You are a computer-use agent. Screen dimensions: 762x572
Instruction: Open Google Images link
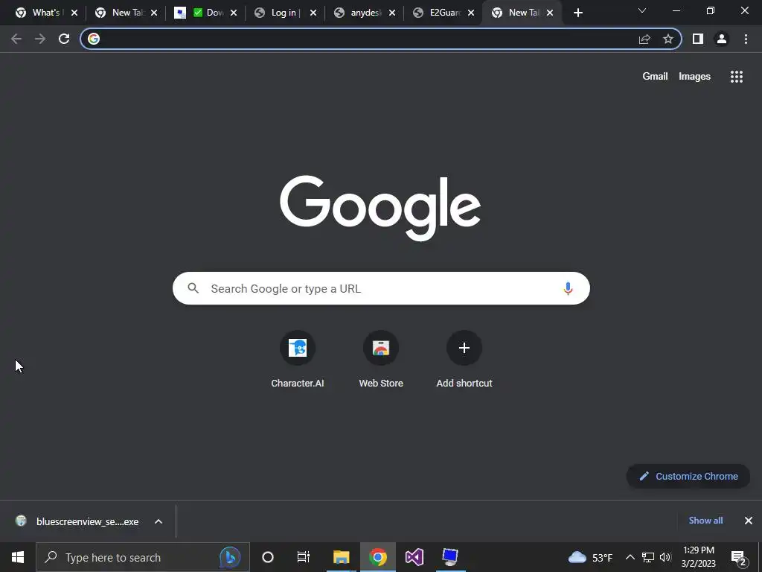[694, 77]
